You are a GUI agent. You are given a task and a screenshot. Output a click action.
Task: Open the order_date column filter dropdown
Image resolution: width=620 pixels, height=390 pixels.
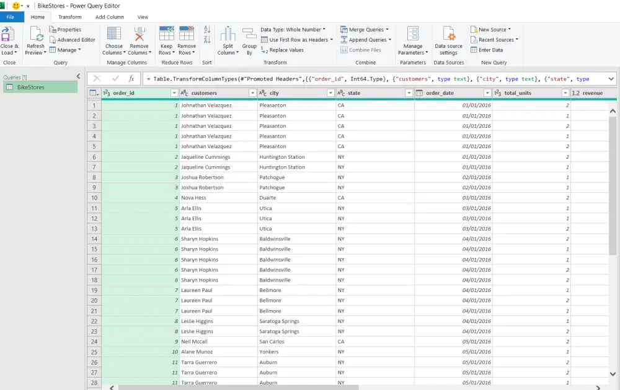(x=487, y=93)
